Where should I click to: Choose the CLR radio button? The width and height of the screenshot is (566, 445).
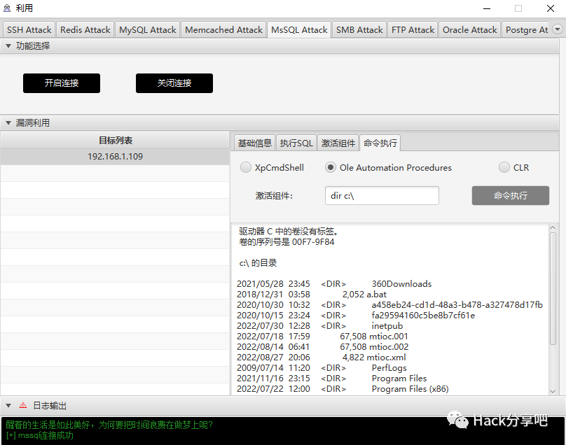(504, 168)
